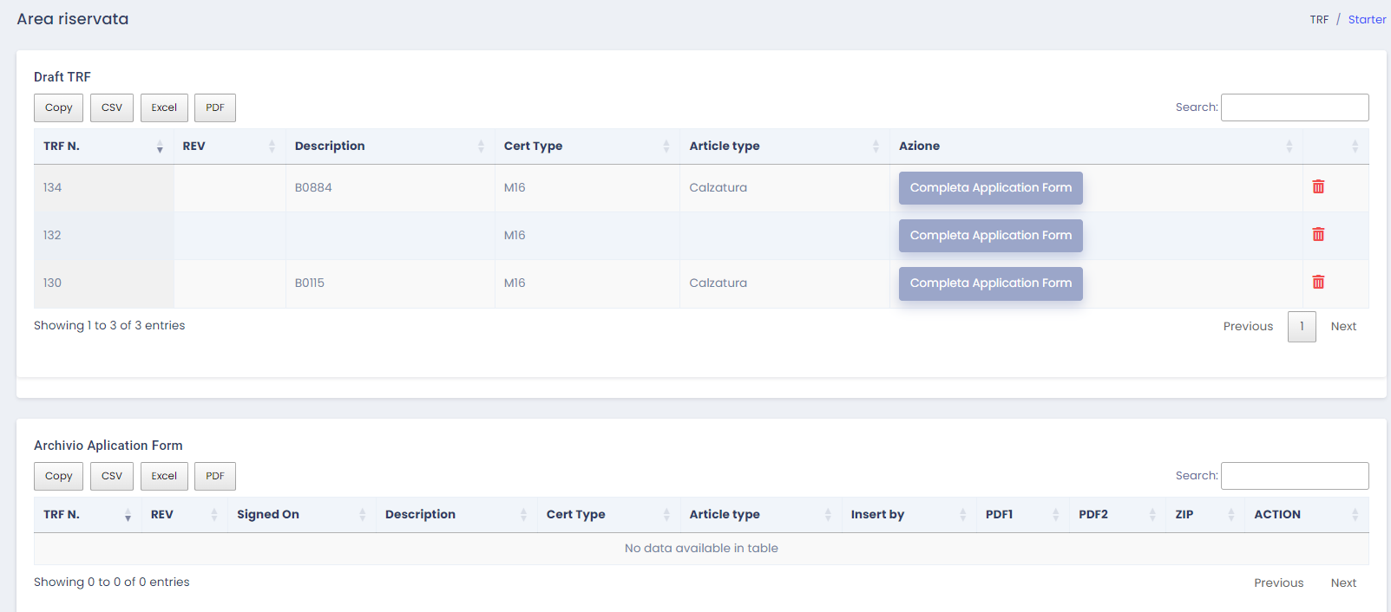This screenshot has width=1391, height=612.
Task: Sort Archivio table by ACTION
Action: click(1307, 515)
